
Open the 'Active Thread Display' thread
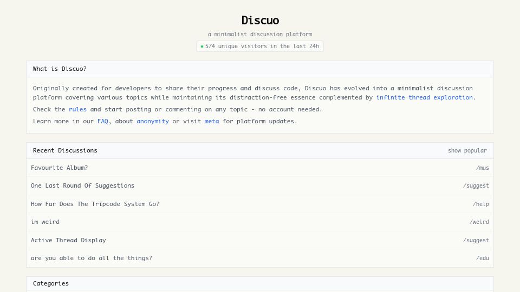click(68, 240)
